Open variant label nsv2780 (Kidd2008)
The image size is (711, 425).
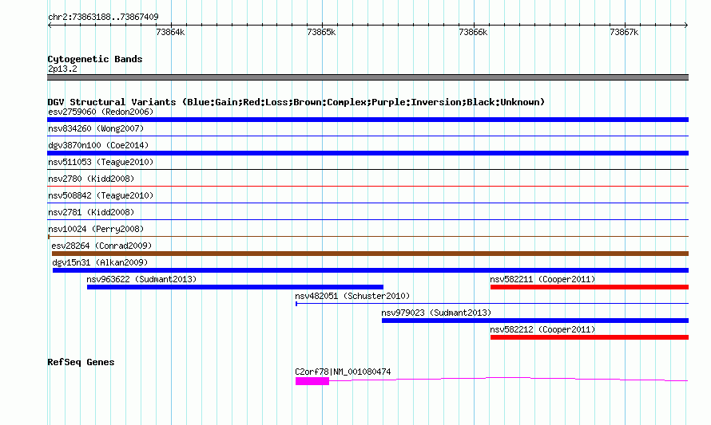[91, 179]
